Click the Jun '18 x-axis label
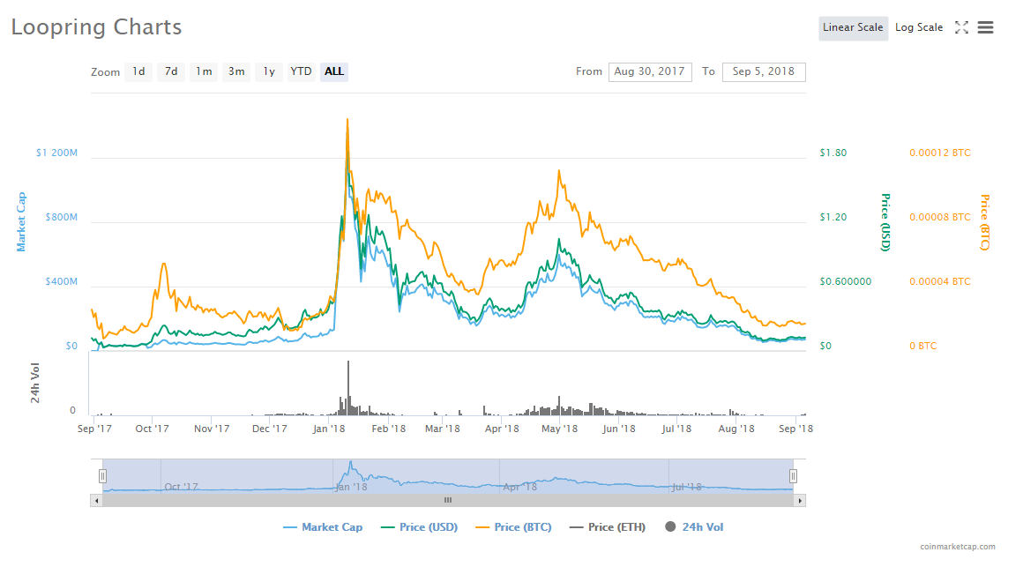Screen dimensions: 1023x567 pos(619,429)
